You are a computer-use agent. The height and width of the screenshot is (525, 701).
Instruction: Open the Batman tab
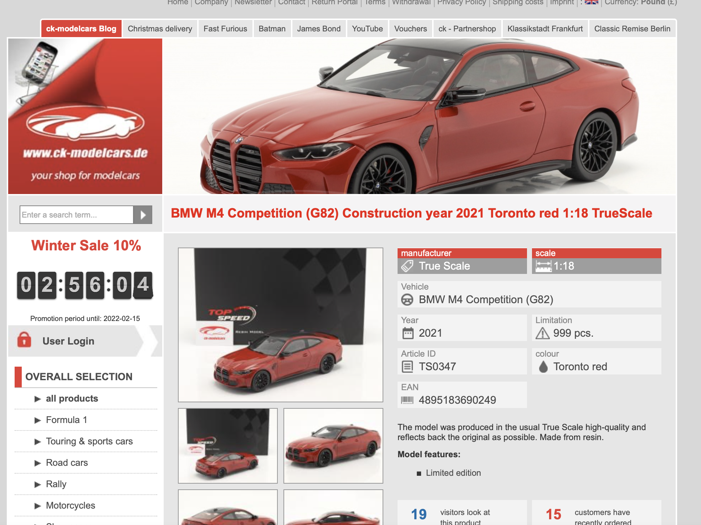click(272, 29)
